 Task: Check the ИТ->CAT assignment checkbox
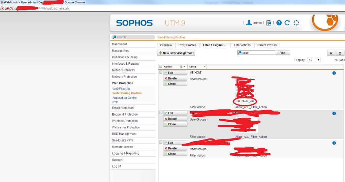[161, 72]
